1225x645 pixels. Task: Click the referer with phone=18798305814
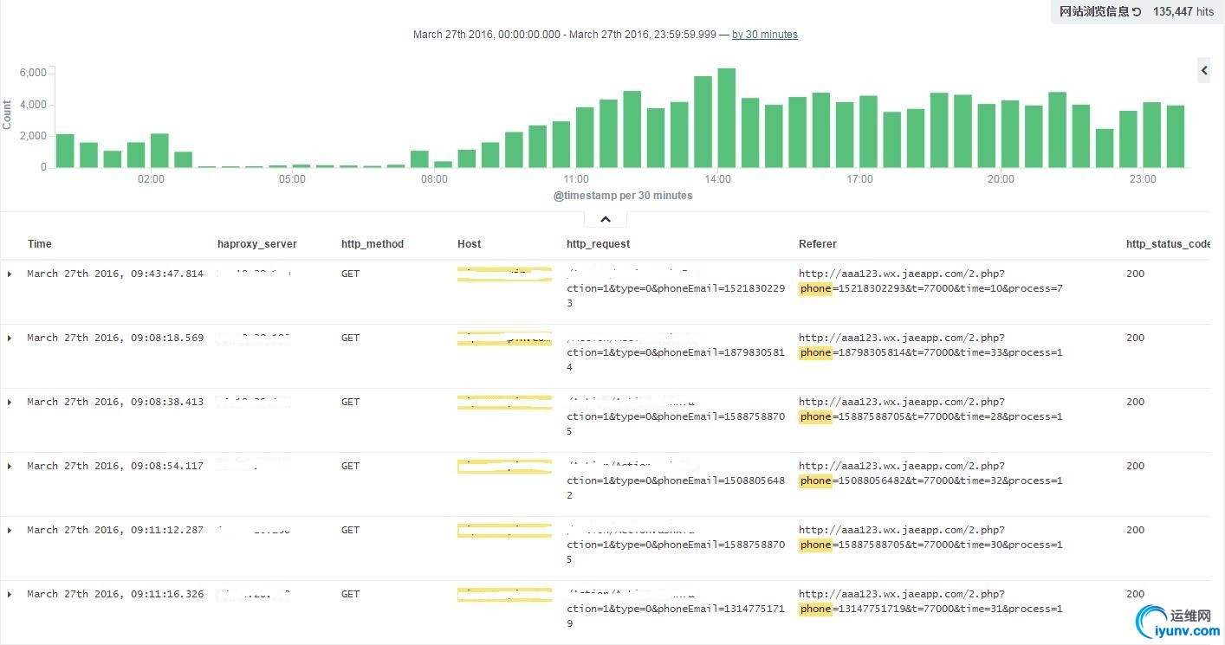930,345
